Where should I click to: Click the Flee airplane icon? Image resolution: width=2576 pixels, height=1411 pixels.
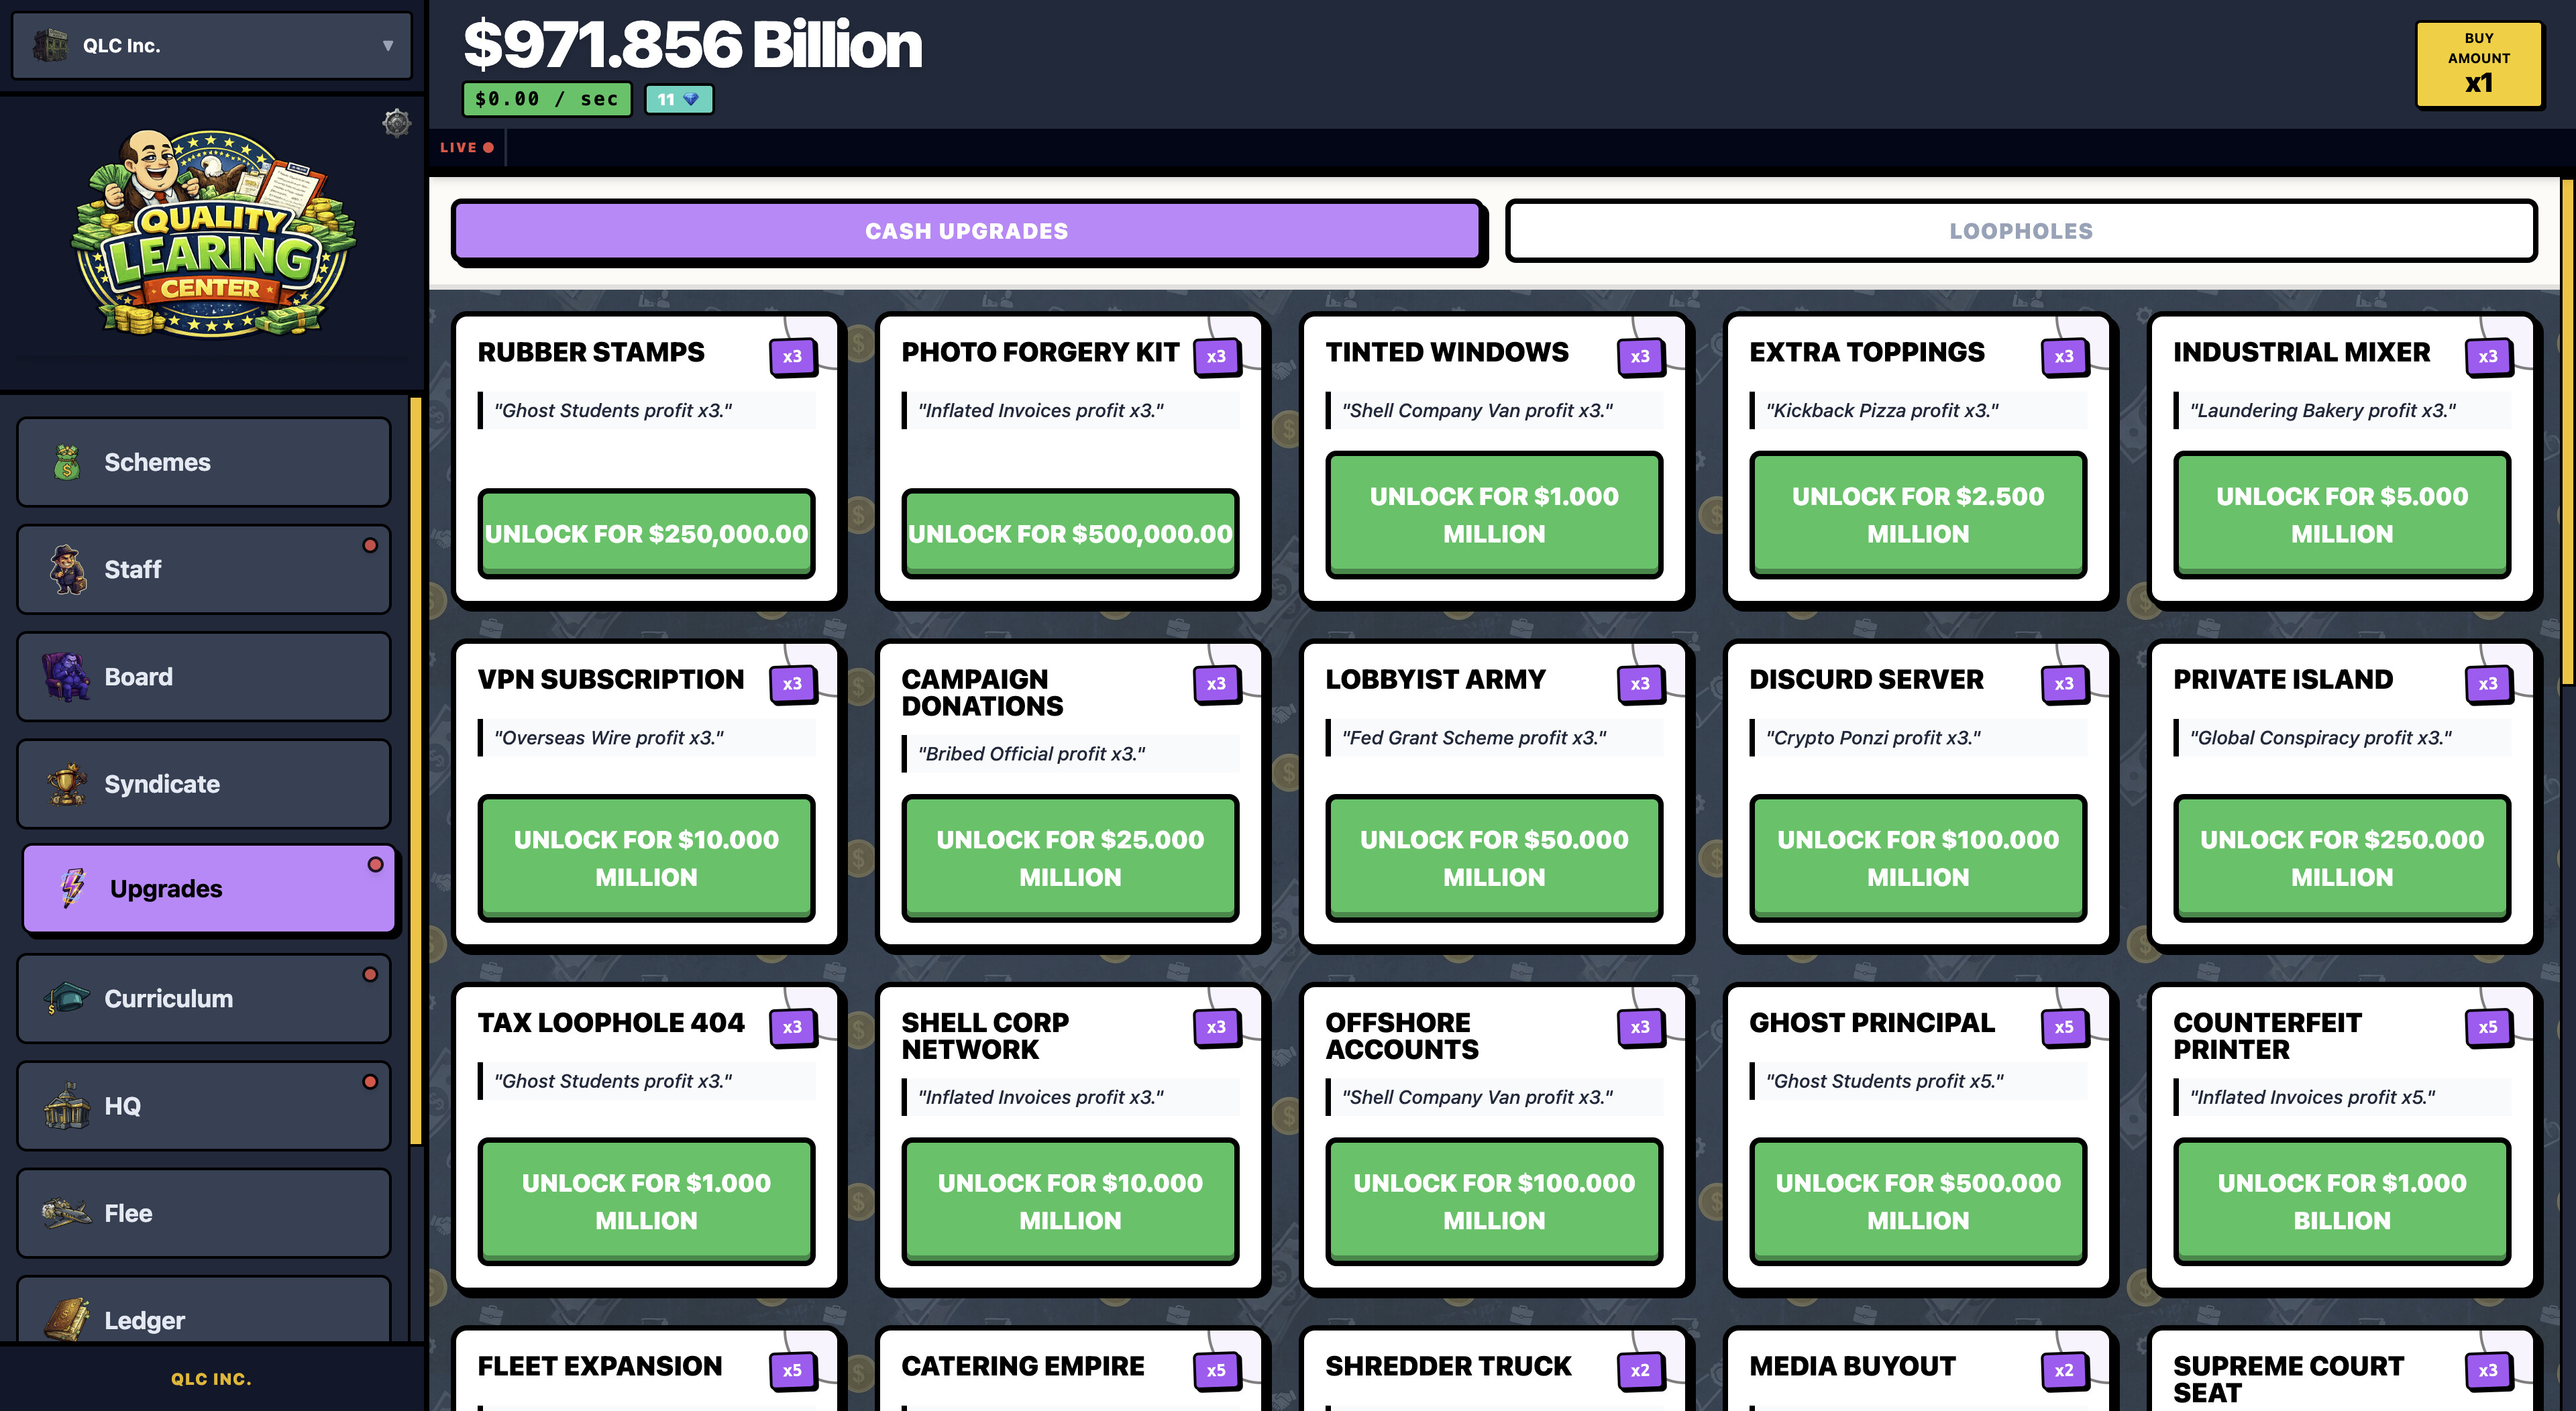tap(67, 1213)
